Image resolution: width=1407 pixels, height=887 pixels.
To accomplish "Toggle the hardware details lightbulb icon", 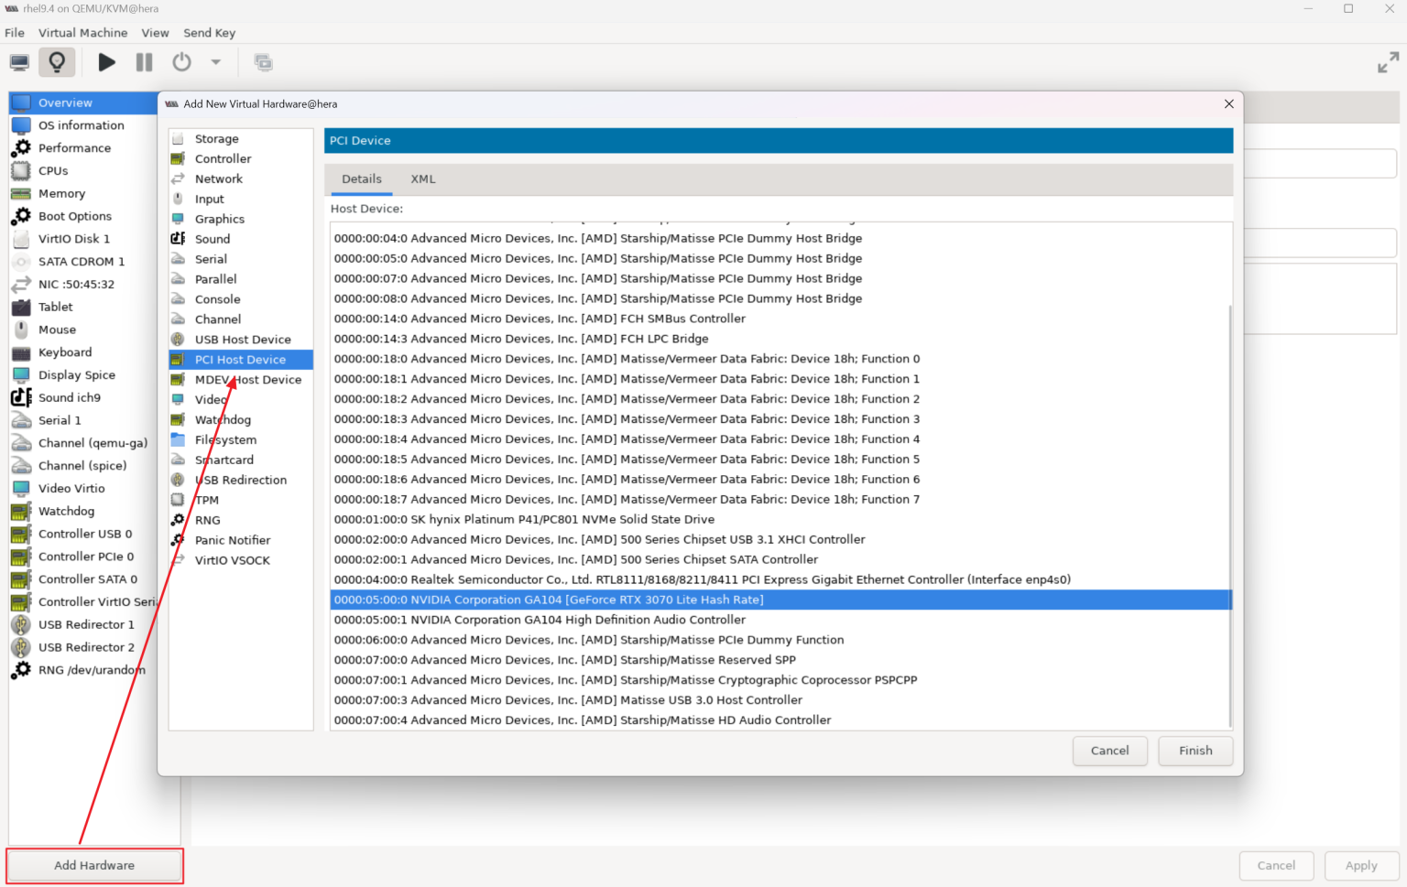I will pos(57,62).
